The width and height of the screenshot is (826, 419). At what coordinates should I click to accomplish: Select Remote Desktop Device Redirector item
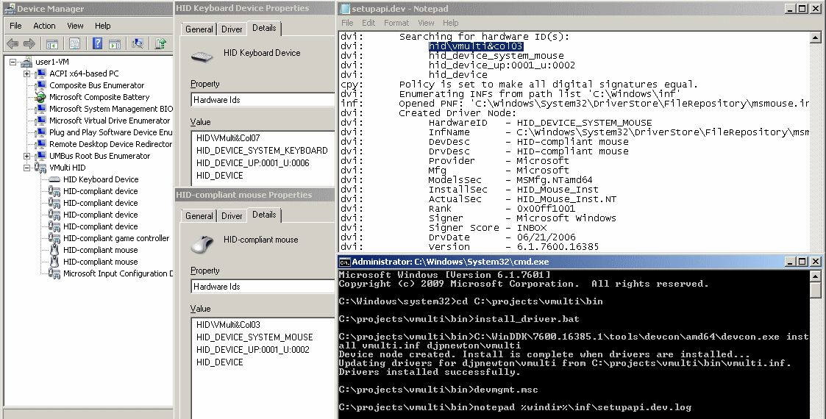tap(110, 144)
